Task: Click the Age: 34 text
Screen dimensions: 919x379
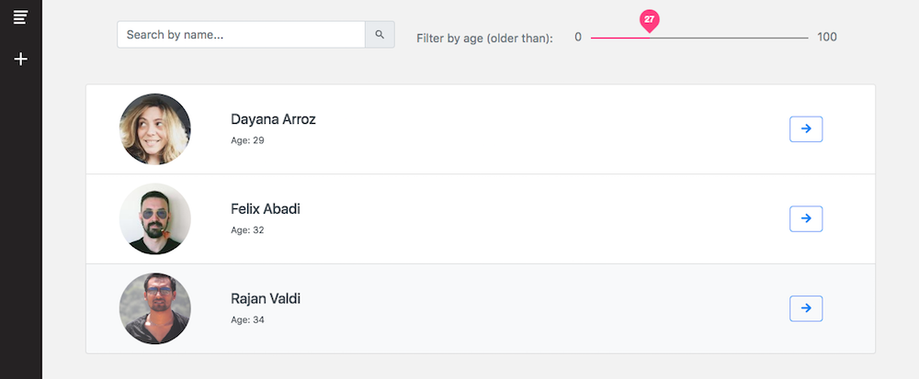Action: point(247,320)
